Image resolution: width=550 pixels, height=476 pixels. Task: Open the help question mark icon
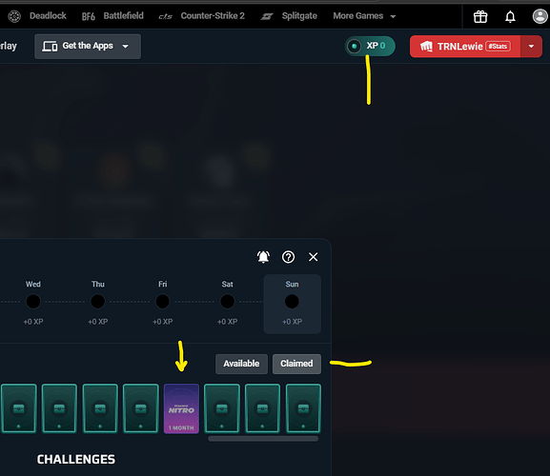coord(288,257)
